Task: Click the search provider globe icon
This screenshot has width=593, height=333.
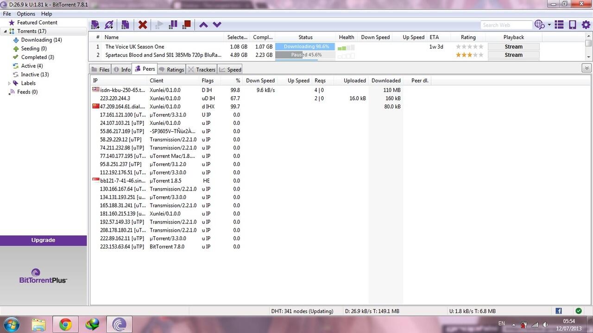Action: tap(539, 25)
